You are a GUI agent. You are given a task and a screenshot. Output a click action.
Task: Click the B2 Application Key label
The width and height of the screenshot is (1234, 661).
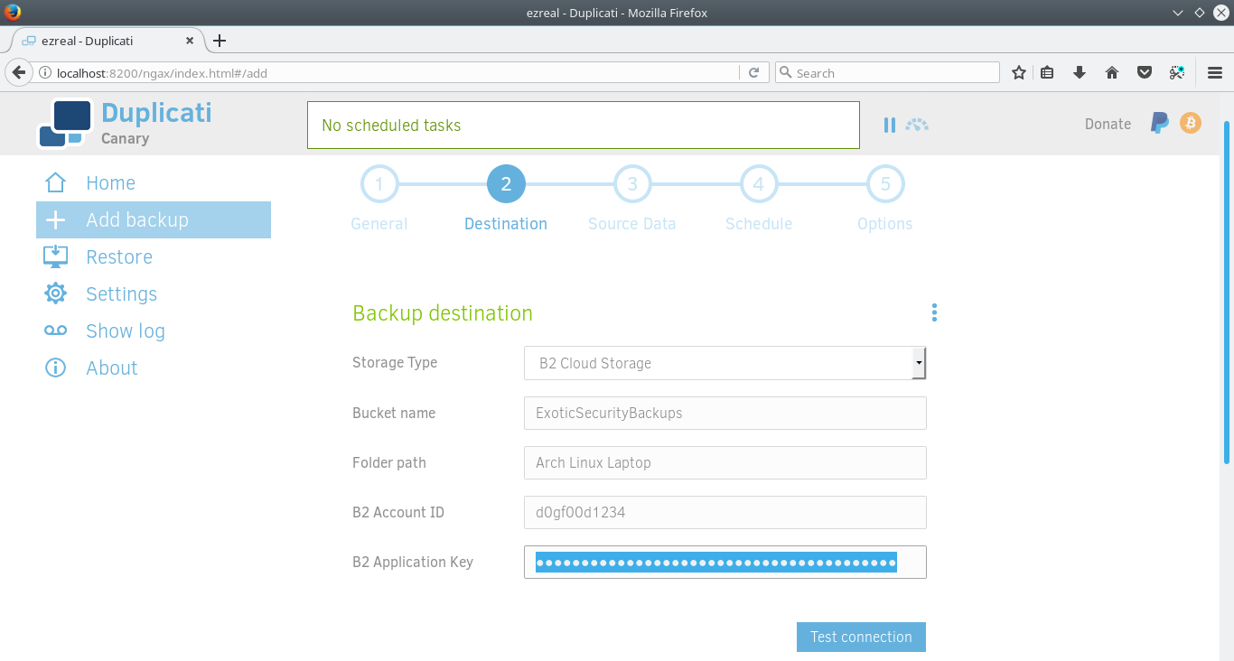point(413,562)
